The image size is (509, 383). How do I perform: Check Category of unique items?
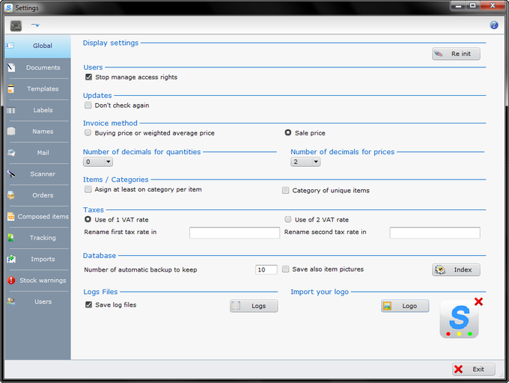286,190
